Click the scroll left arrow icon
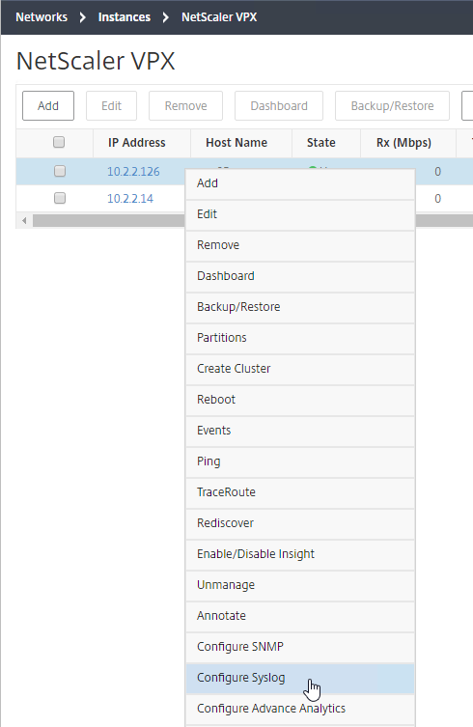The height and width of the screenshot is (727, 473). [x=24, y=221]
